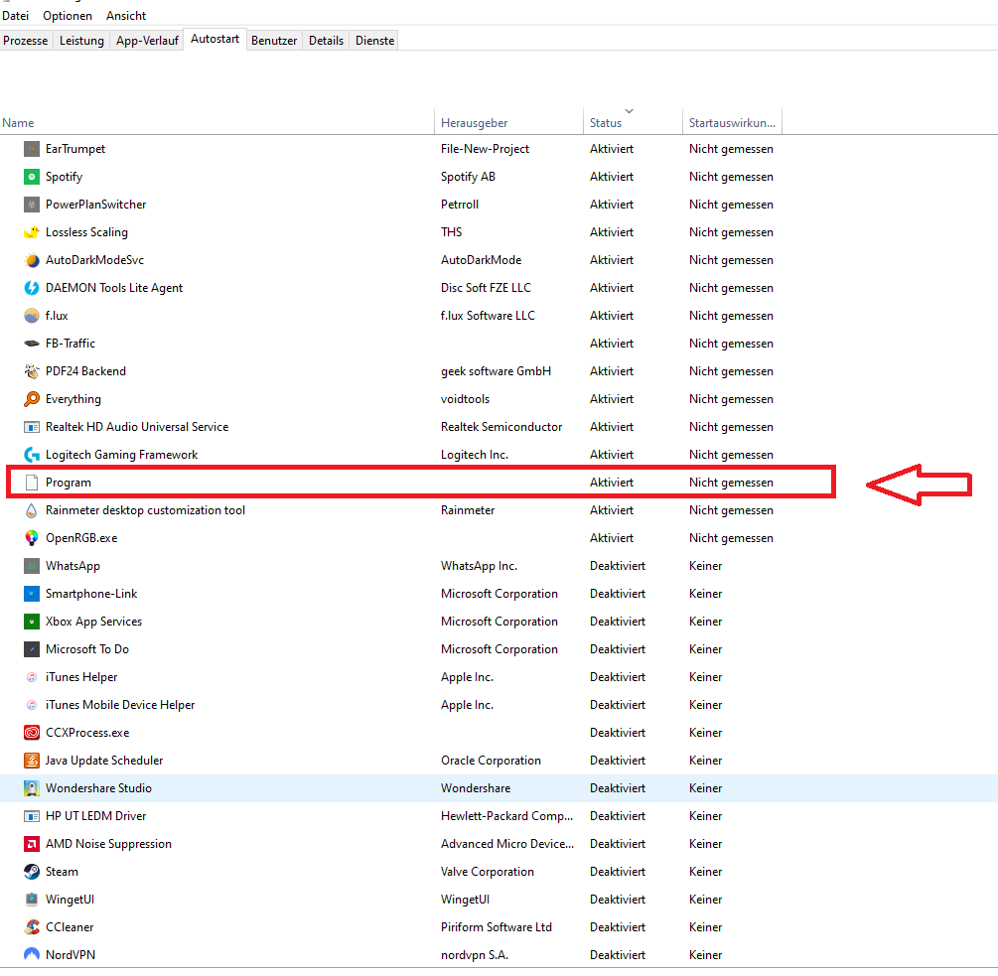
Task: Click the WingetUI icon
Action: click(31, 899)
